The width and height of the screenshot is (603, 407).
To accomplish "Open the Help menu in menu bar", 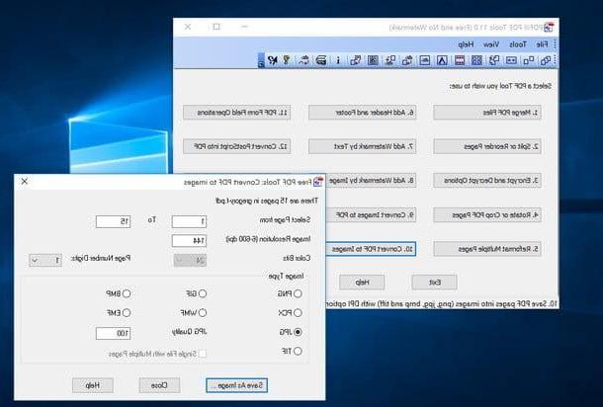I will click(x=466, y=44).
